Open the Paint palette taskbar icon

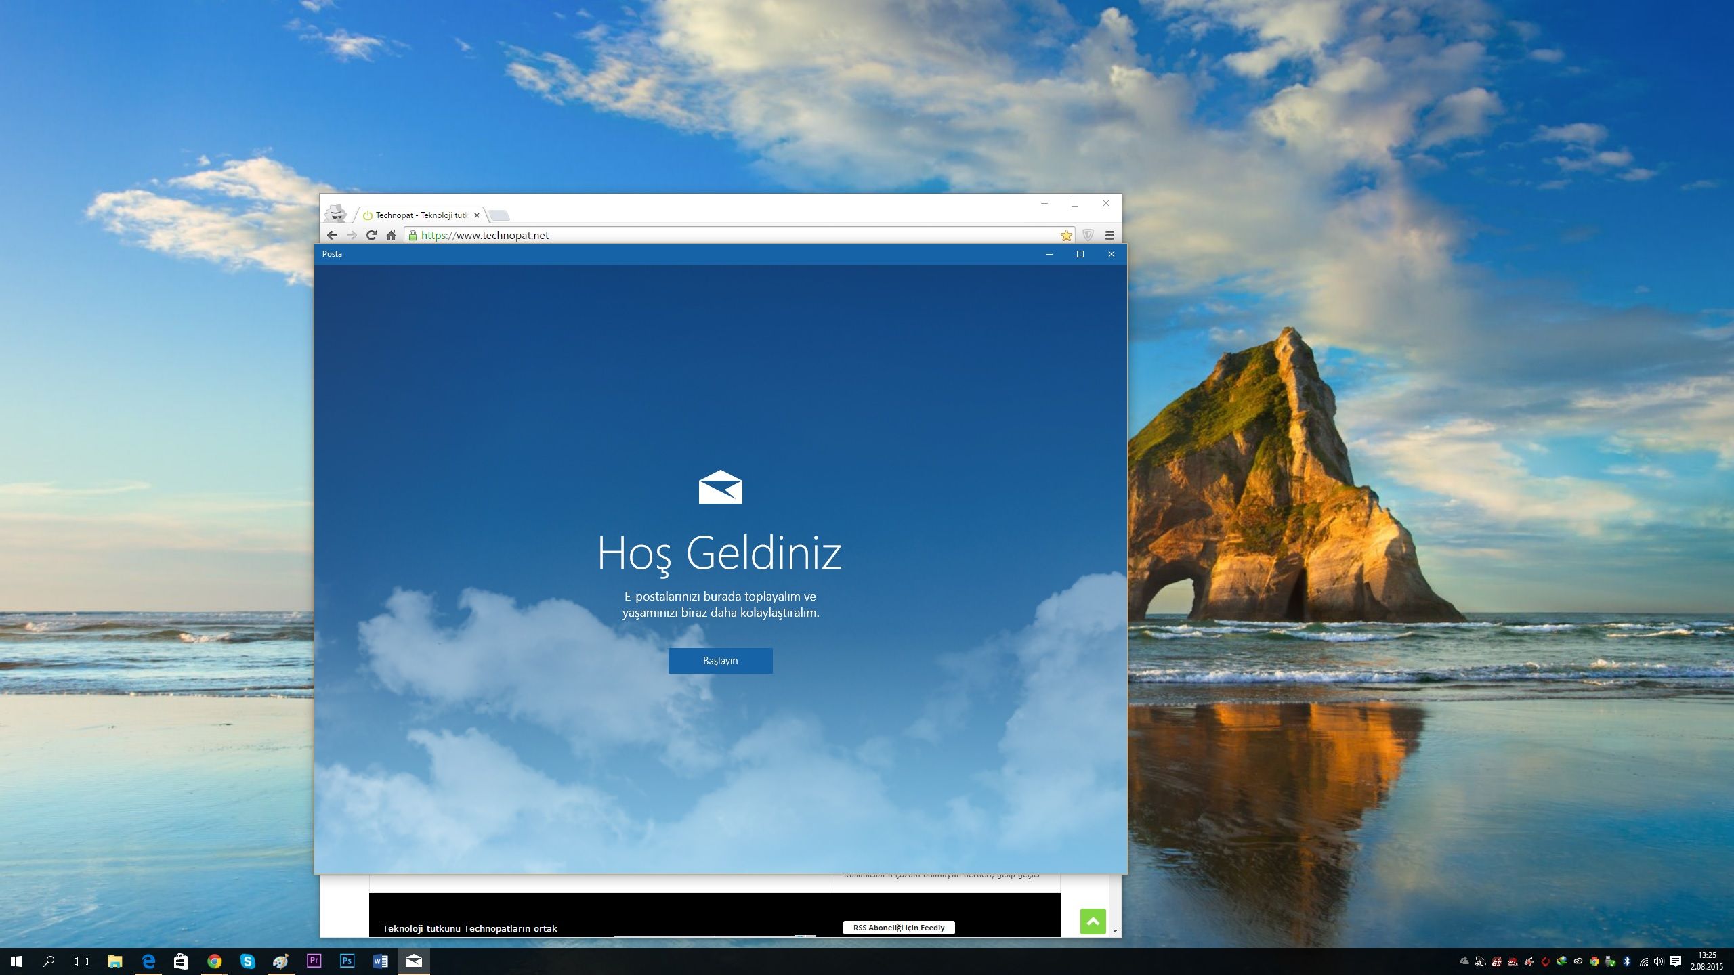pos(280,961)
